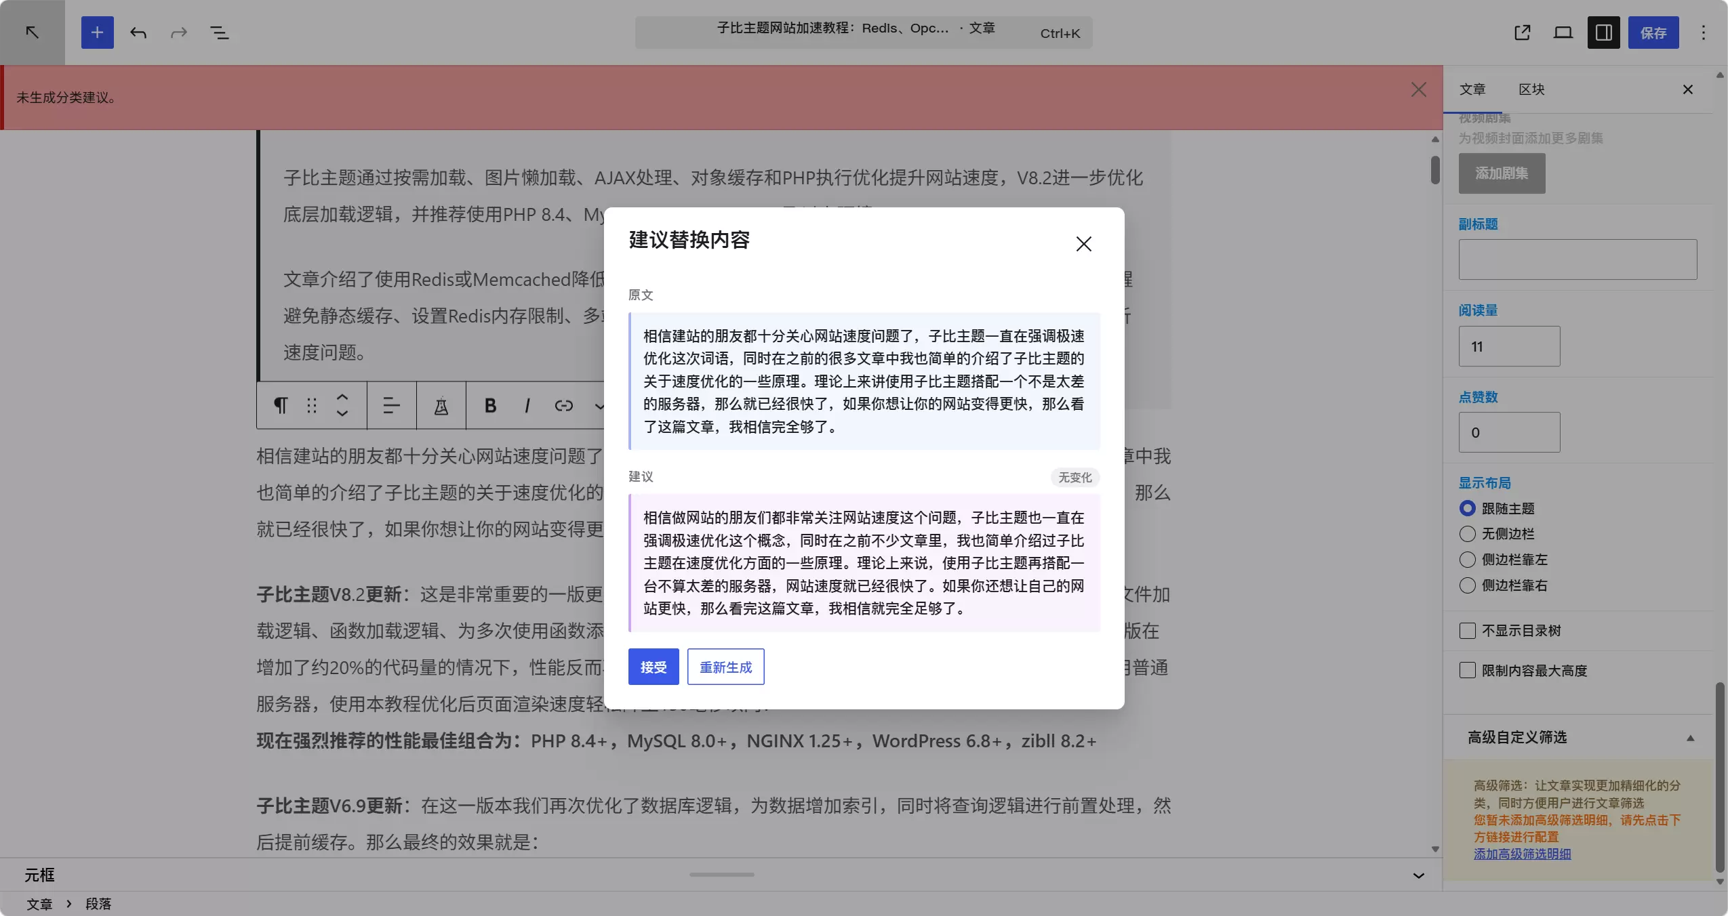Screen dimensions: 1728x916
Task: Toggle italic formatting
Action: [x=527, y=405]
